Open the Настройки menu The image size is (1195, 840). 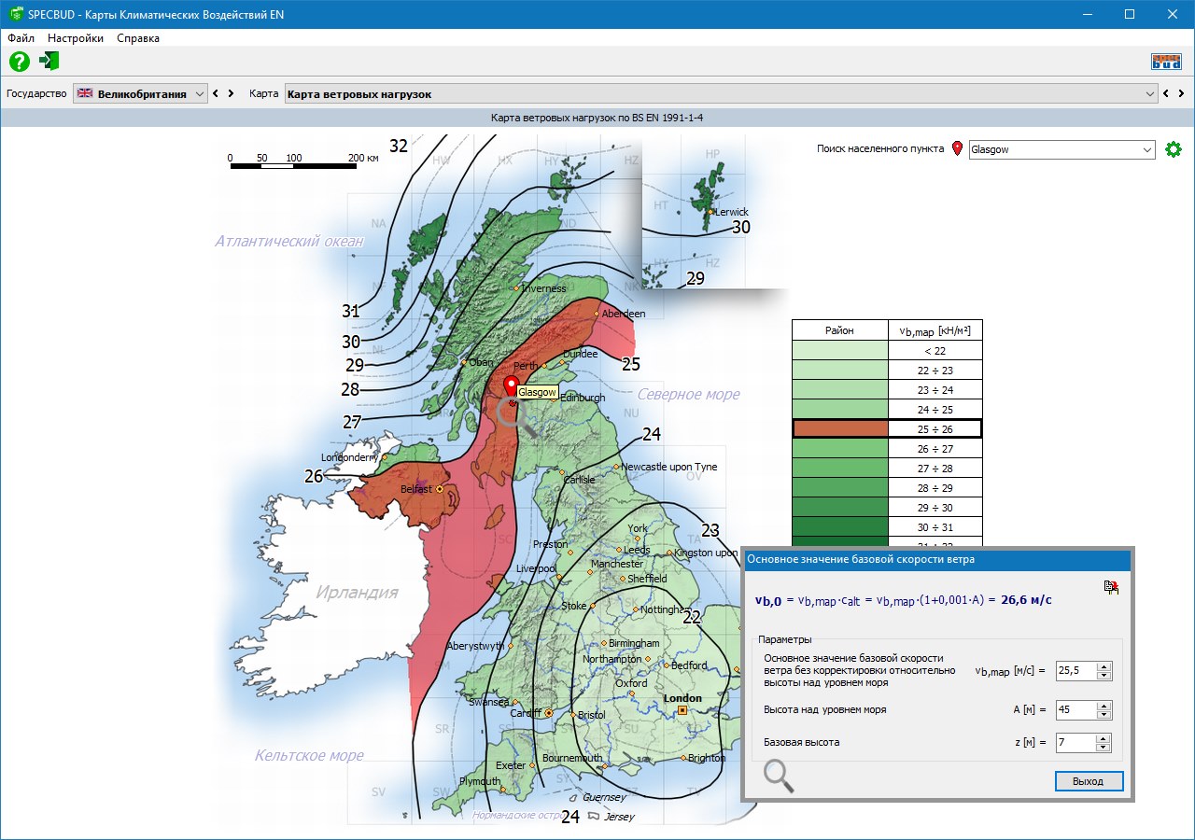tap(76, 38)
